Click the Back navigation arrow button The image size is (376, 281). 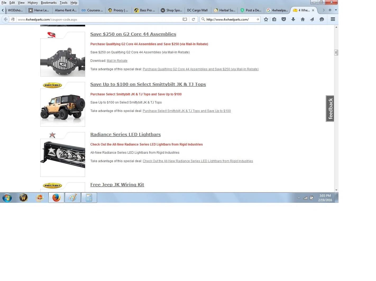tap(6, 19)
